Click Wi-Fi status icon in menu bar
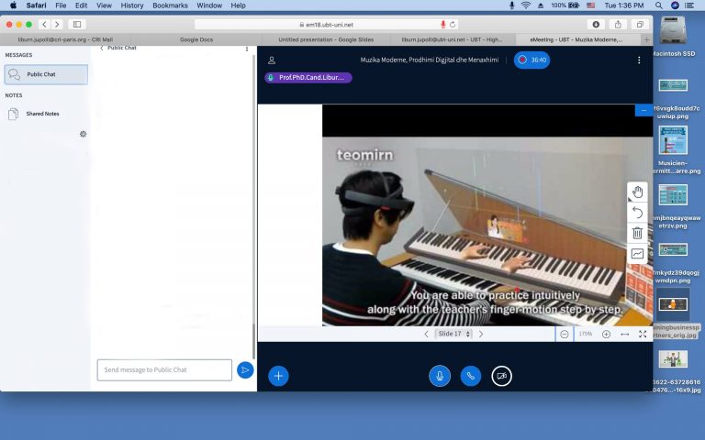Viewport: 705px width, 440px height. pos(526,5)
